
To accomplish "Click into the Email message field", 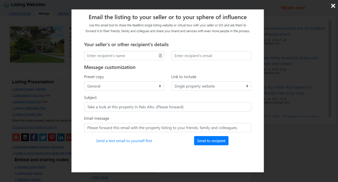I will click(x=168, y=128).
